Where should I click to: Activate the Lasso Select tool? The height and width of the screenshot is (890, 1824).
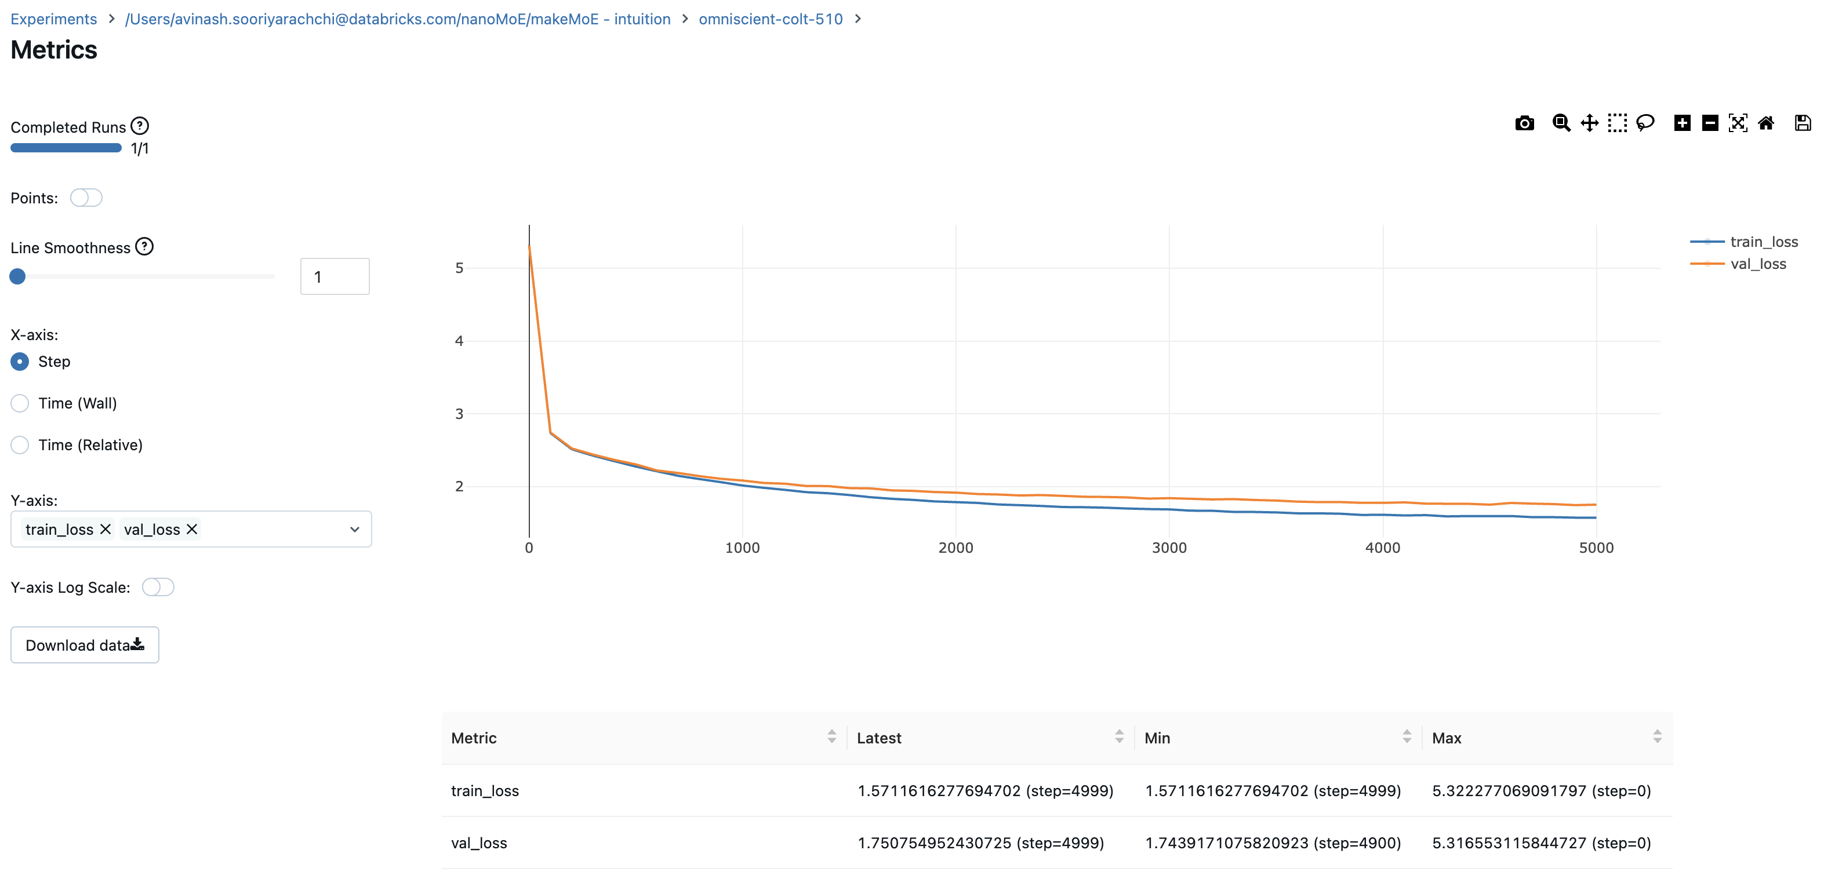pos(1645,123)
